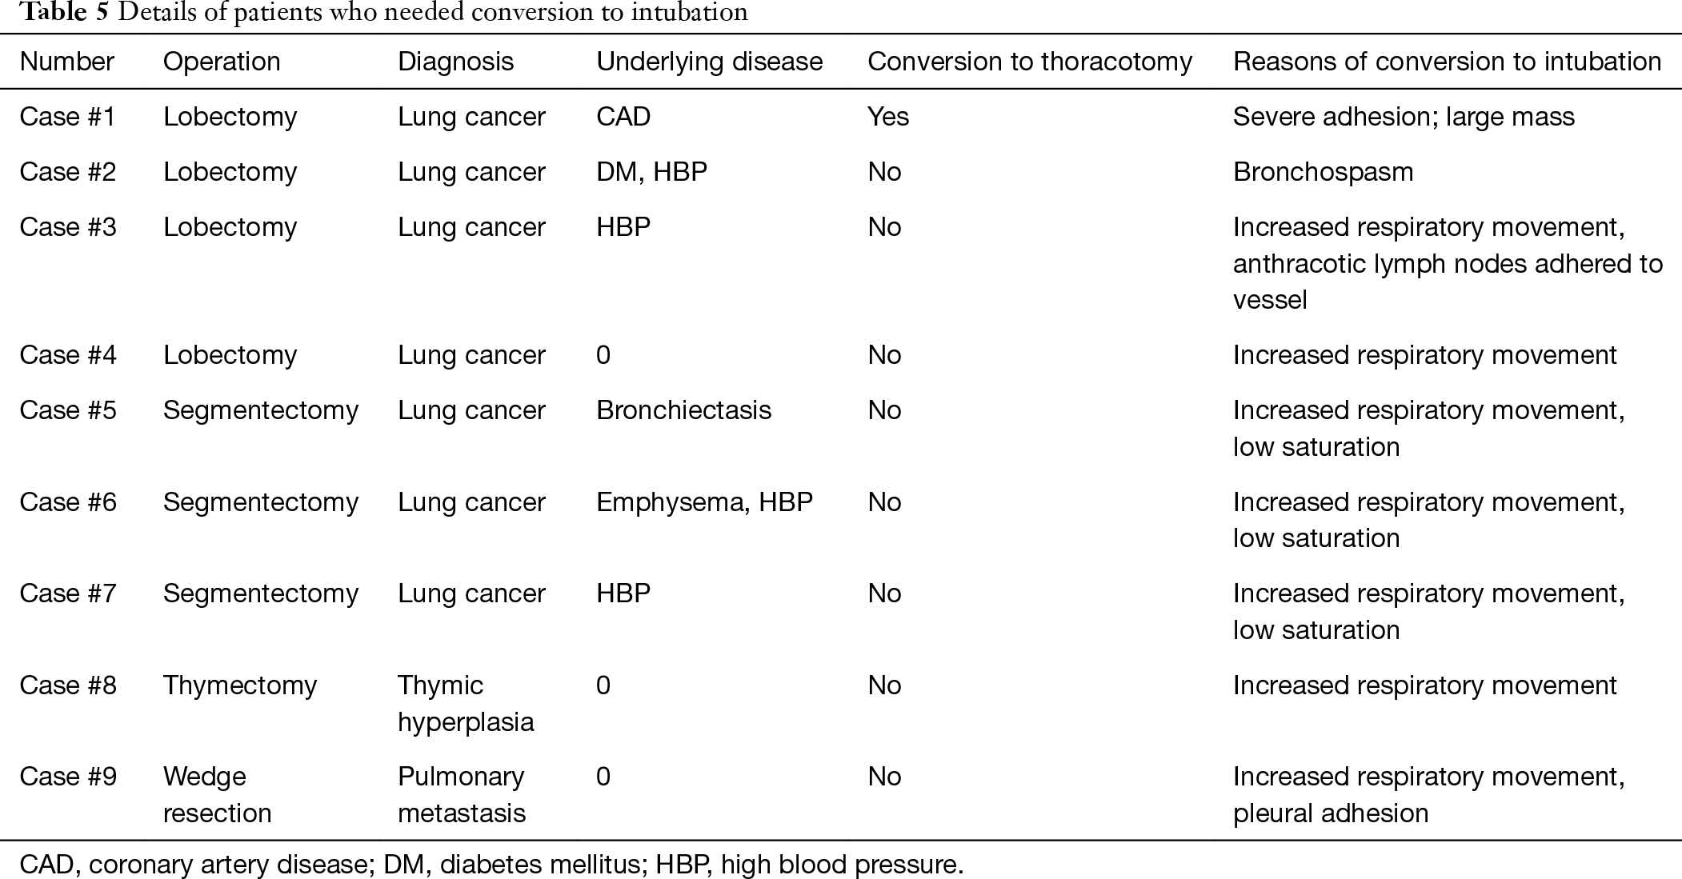Screen dimensions: 1682x879
Task: Select the DM, HBP cell
Action: (651, 172)
